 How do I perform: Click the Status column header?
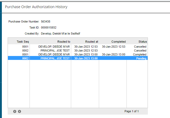pos(143,42)
